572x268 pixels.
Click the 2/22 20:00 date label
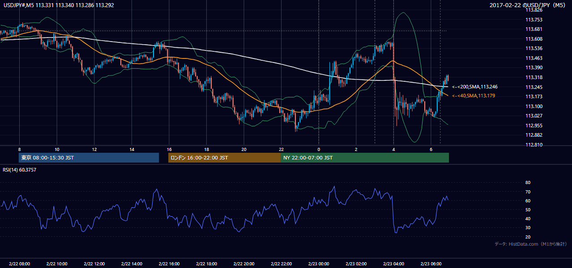(243, 264)
